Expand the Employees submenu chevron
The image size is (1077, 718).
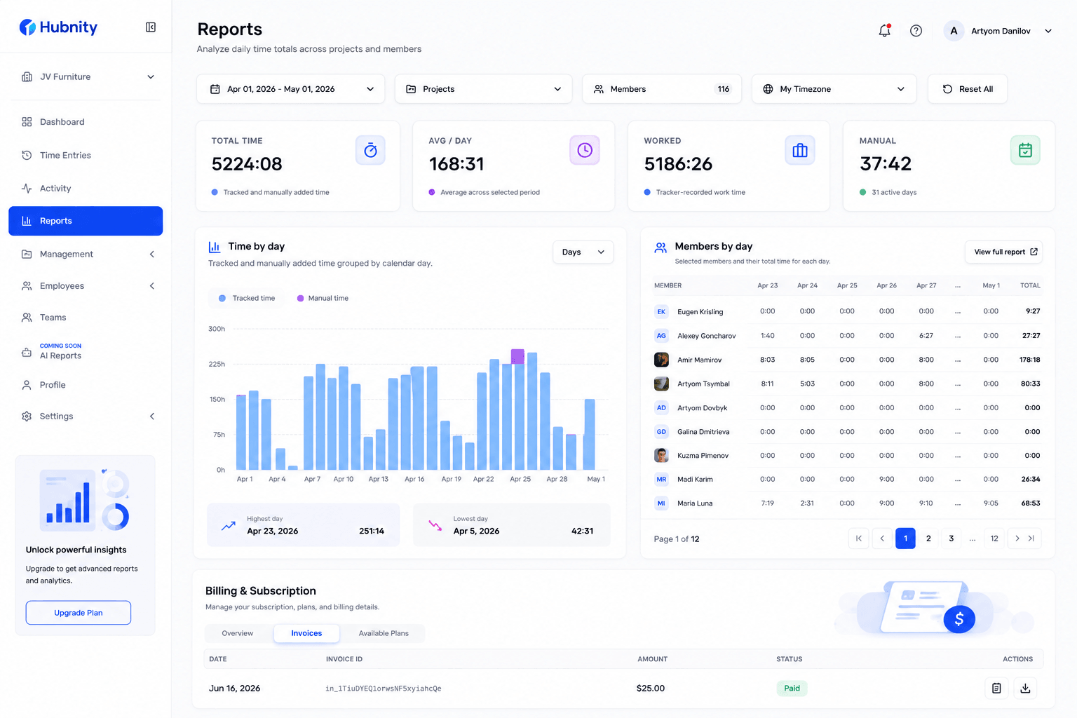coord(152,286)
